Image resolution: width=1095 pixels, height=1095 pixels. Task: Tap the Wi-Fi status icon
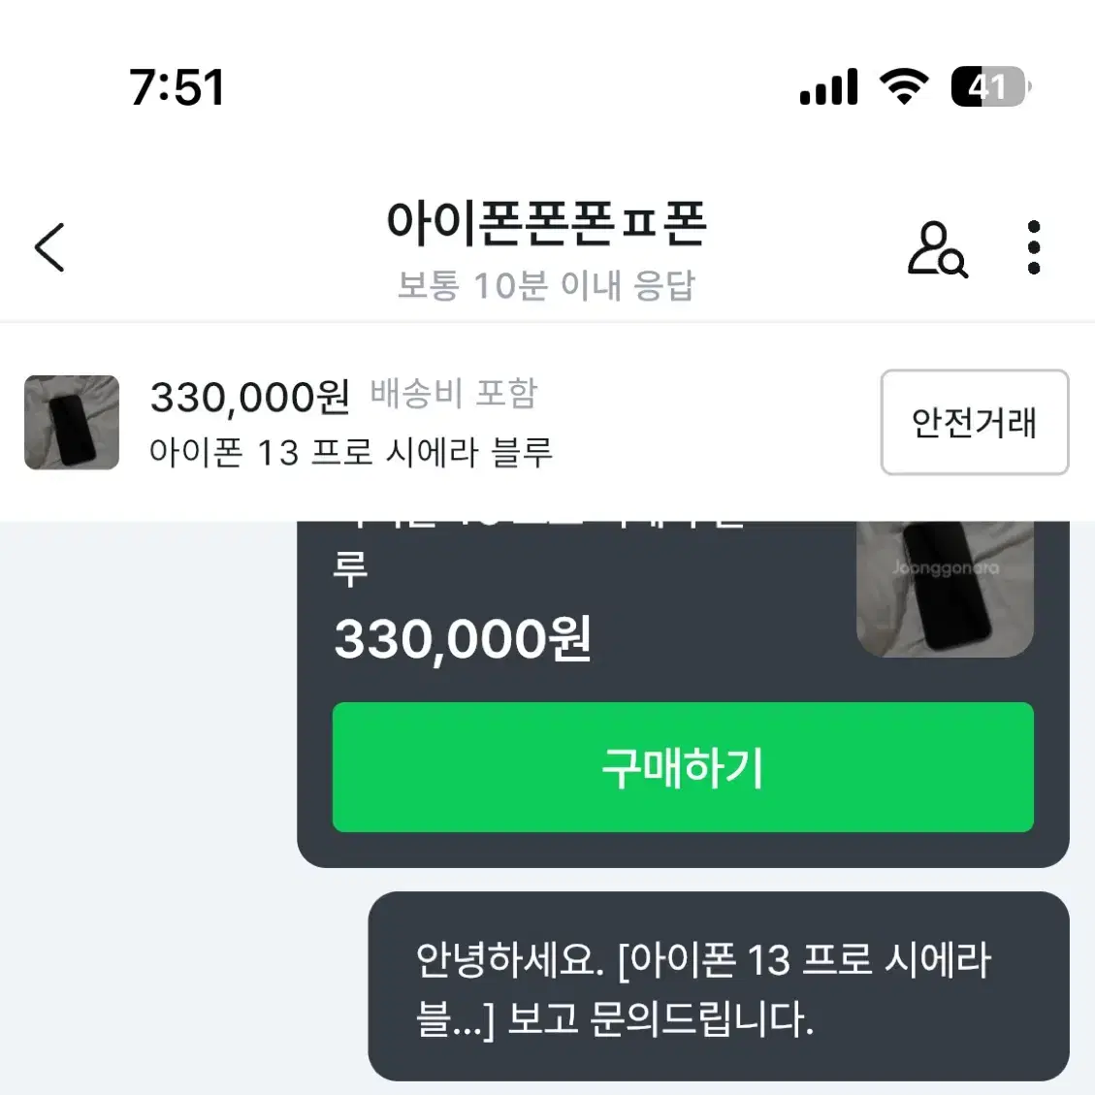[903, 87]
